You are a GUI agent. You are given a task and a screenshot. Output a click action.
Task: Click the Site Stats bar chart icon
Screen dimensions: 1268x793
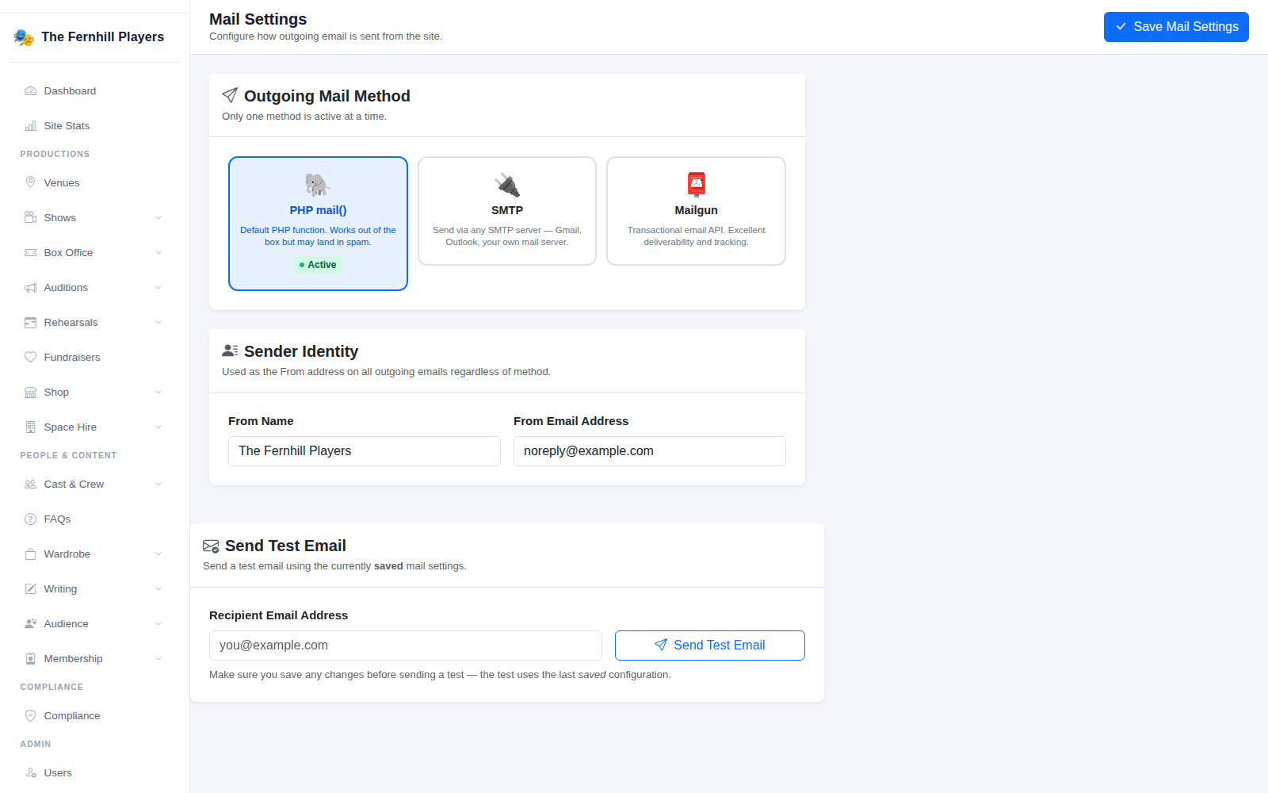coord(30,126)
